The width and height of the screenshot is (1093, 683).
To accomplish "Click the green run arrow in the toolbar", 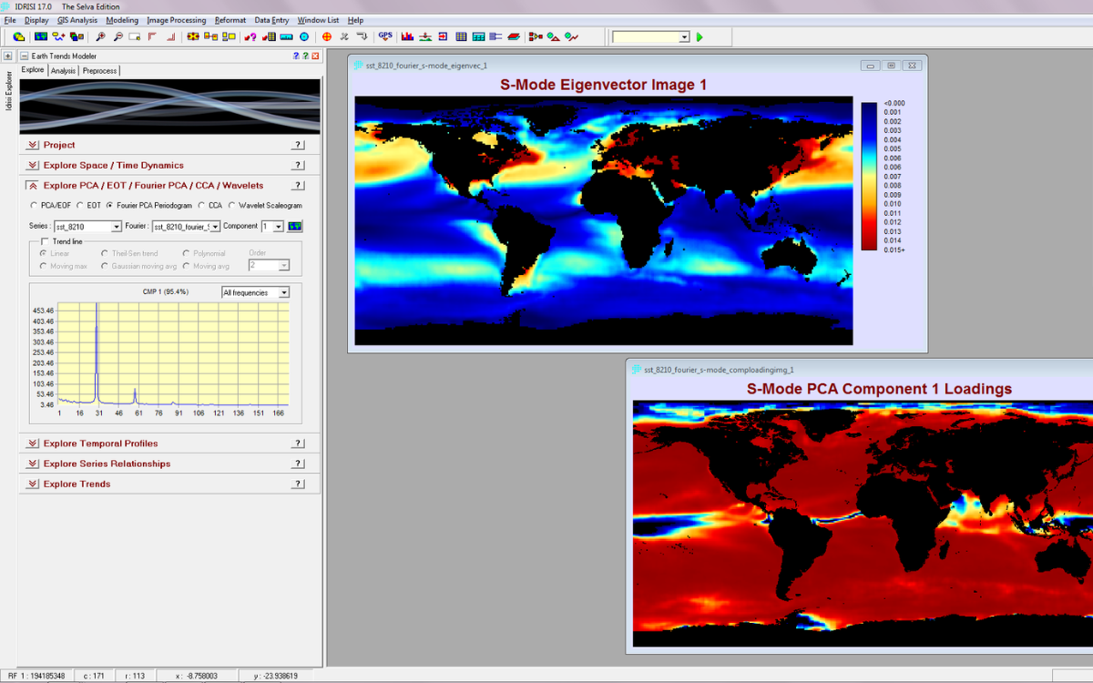I will (700, 37).
